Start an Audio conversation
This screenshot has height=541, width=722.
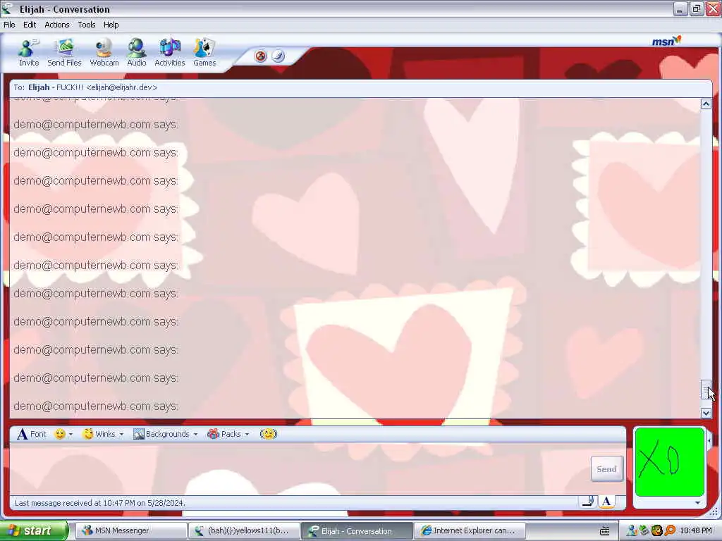point(137,53)
